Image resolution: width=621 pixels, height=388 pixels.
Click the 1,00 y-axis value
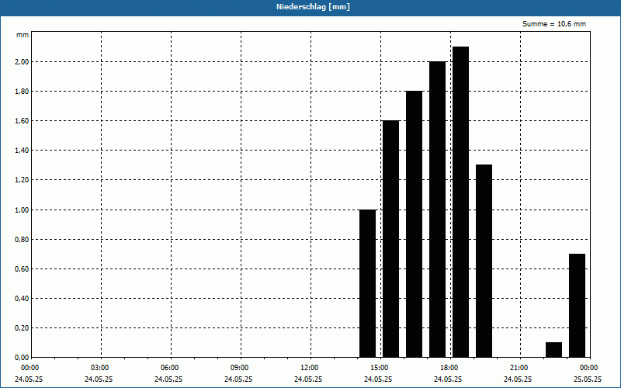pos(22,210)
